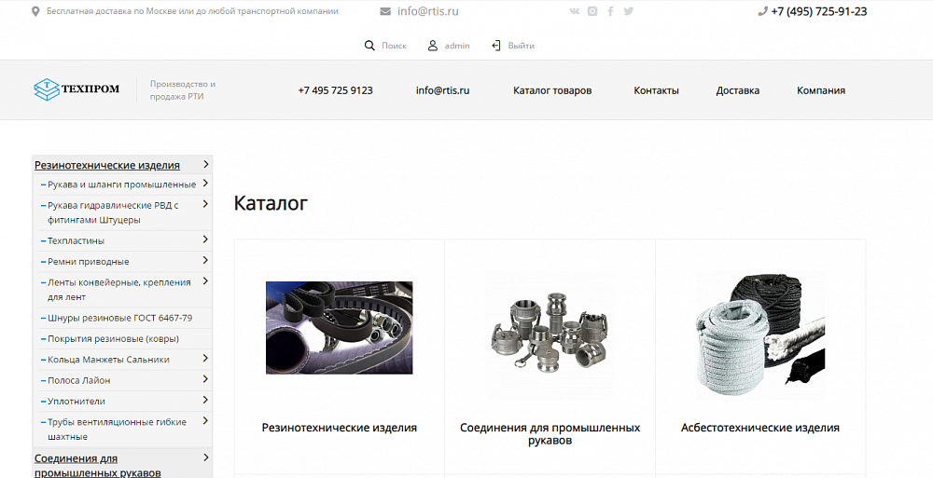Expand Соединения для промышленных рукавов sidebar chevron
Image resolution: width=933 pixels, height=478 pixels.
206,458
